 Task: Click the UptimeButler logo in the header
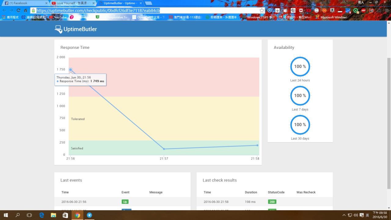point(76,29)
